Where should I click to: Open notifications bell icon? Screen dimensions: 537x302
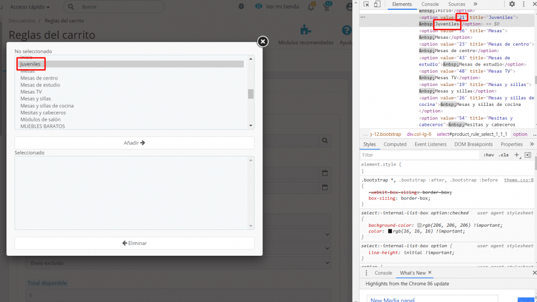tap(311, 7)
